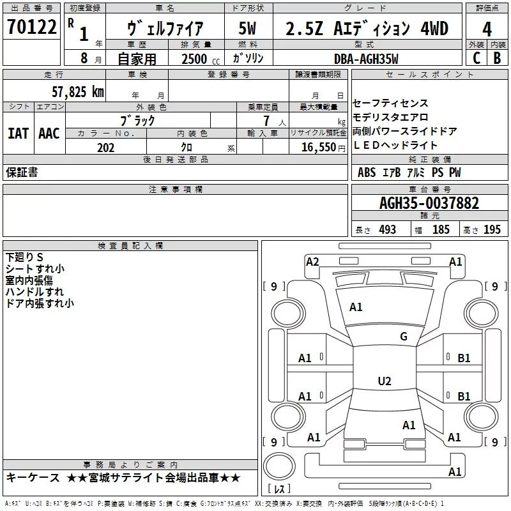The image size is (511, 511).
Task: Click the exterior grade C cell
Action: point(477,58)
